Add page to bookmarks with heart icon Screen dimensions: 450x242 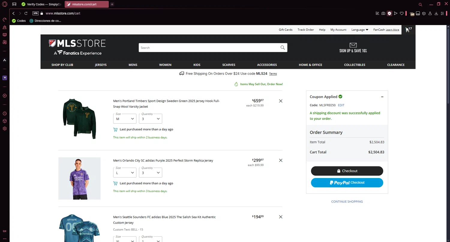(x=402, y=13)
